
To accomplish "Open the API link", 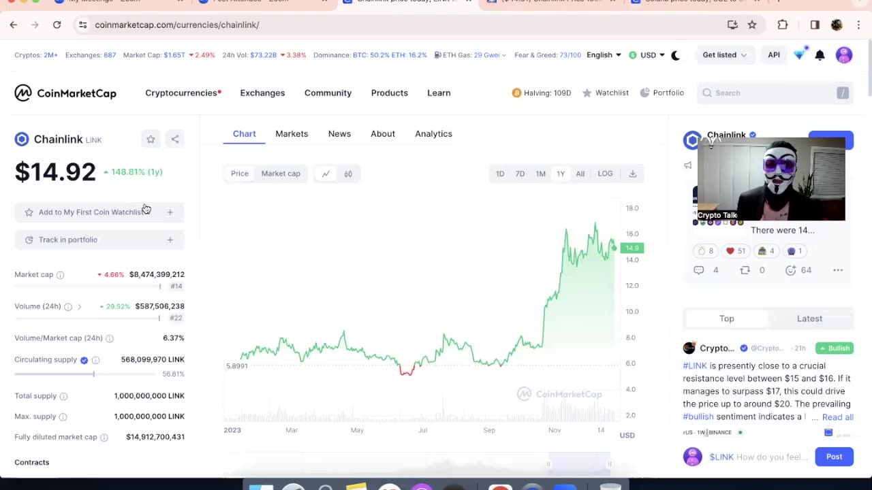I will pos(774,55).
